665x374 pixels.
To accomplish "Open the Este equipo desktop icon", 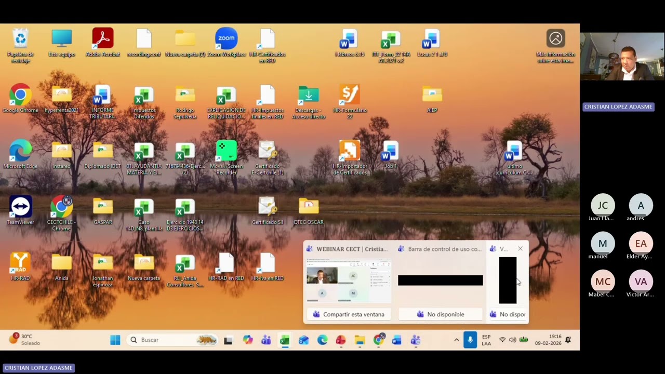I will click(x=61, y=43).
